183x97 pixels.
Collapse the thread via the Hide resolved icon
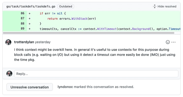click(x=155, y=6)
